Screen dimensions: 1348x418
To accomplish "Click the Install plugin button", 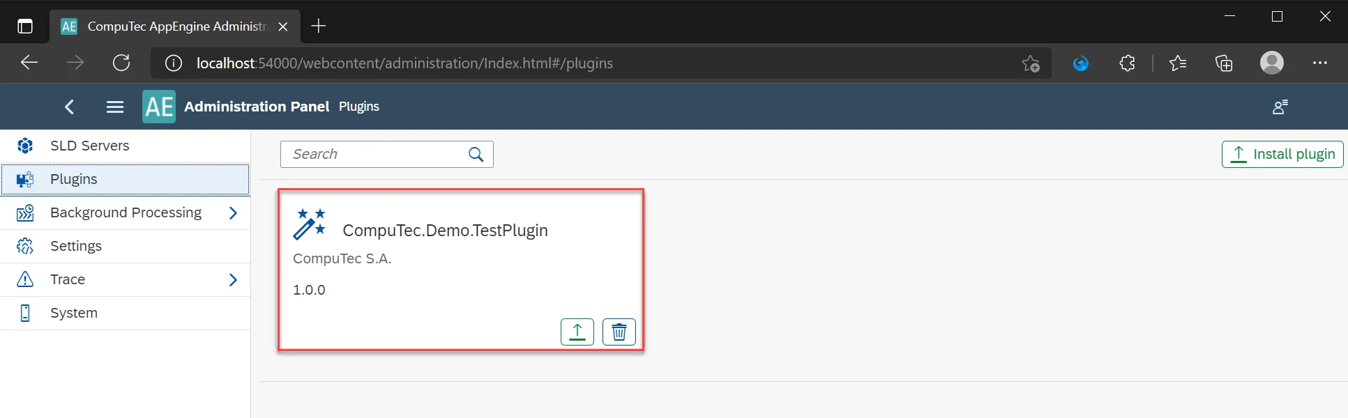I will tap(1282, 154).
